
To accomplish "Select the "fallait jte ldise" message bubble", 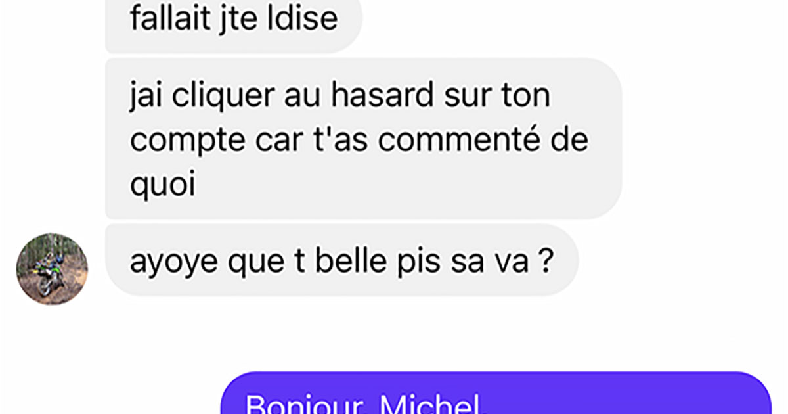I will click(x=234, y=24).
